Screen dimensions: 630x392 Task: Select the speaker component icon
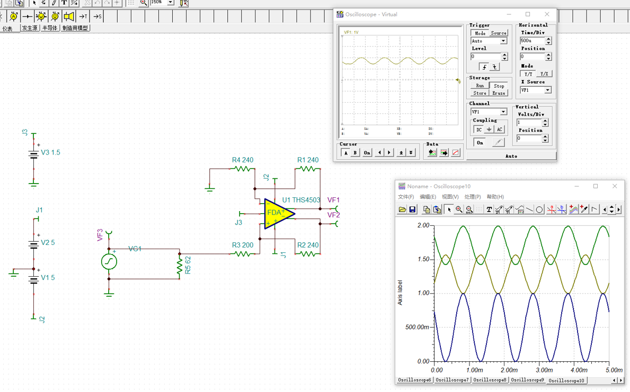point(69,16)
